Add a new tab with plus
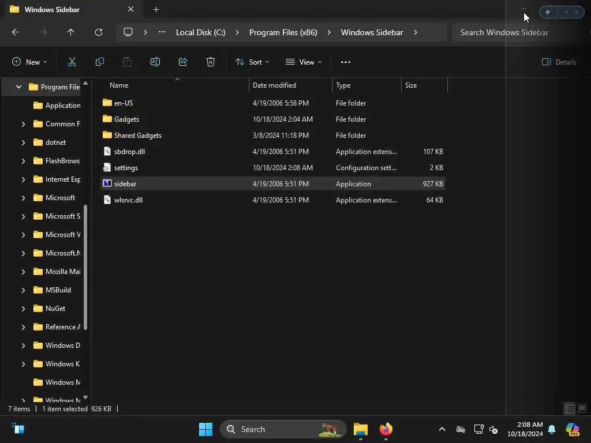The width and height of the screenshot is (591, 443). coord(156,10)
